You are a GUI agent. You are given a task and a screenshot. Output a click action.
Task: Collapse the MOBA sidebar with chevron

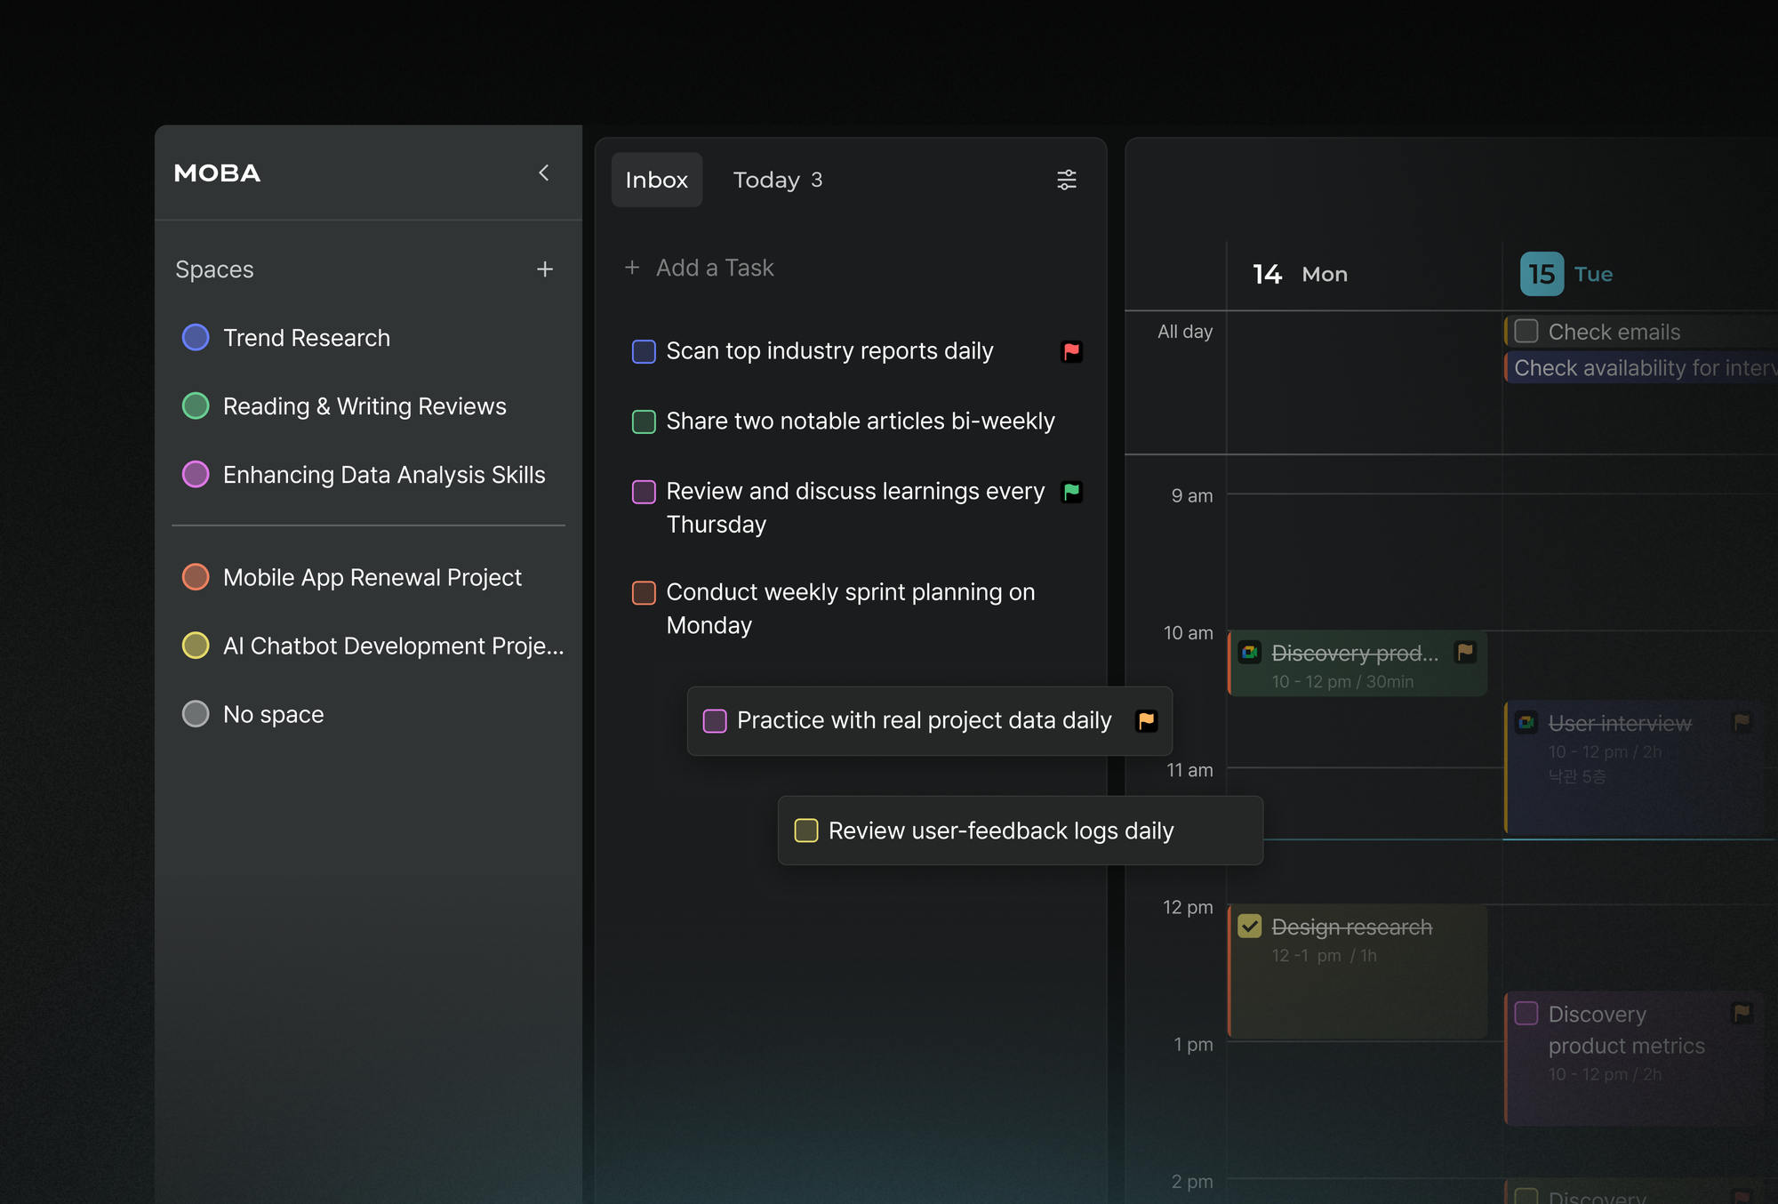(x=543, y=173)
